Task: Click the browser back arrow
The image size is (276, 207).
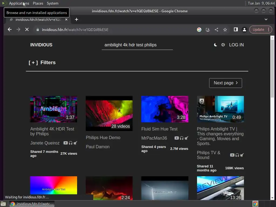Action: (10, 30)
